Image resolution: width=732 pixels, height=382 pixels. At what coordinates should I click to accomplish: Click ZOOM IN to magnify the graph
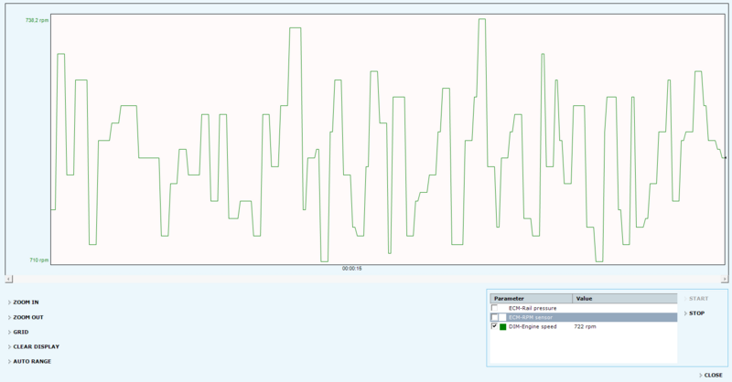tap(26, 302)
